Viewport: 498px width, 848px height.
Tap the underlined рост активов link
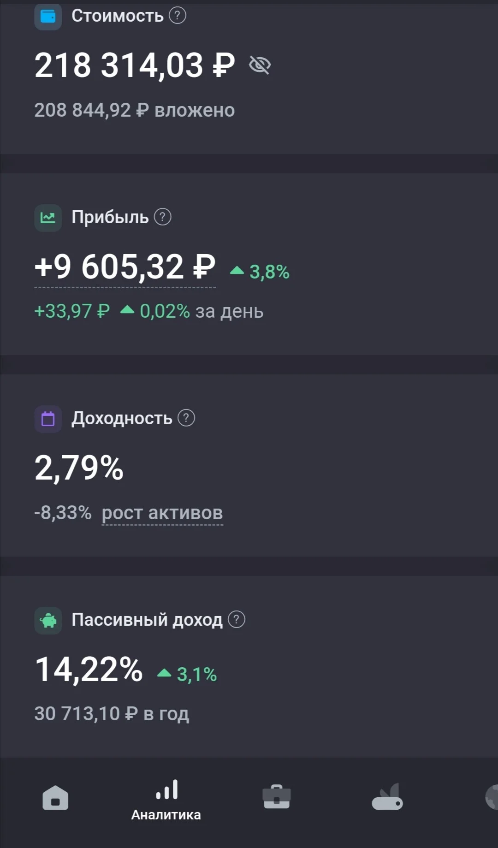tap(162, 513)
